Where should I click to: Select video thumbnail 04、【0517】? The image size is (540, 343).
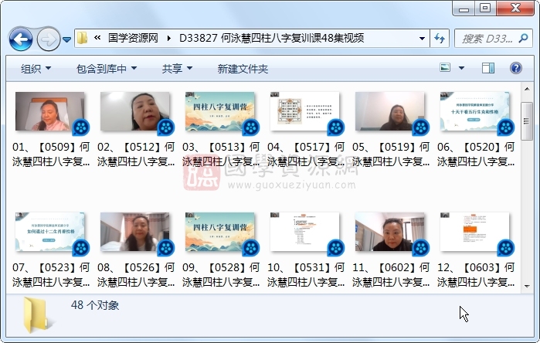[x=307, y=112]
